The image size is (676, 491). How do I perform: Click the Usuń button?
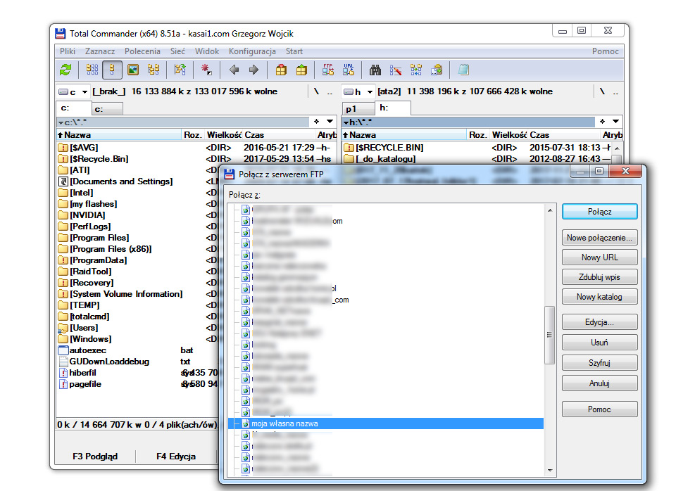(x=600, y=343)
